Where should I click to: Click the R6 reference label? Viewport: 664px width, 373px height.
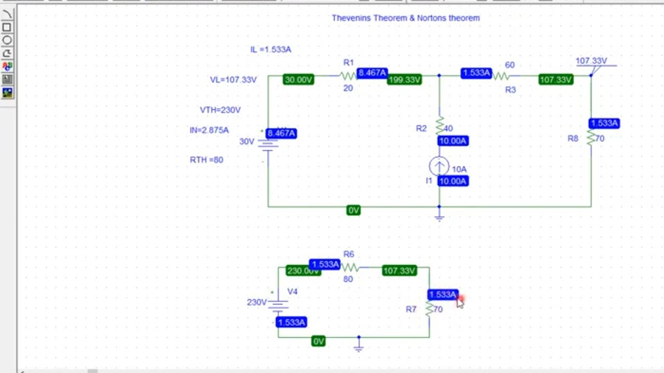349,254
